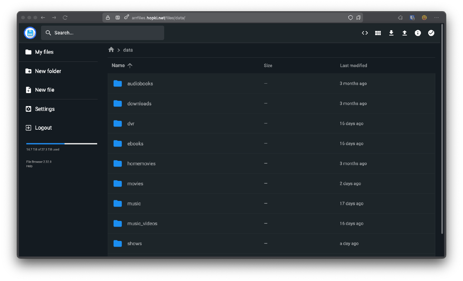The image size is (463, 281).
Task: Click the storage usage progress bar
Action: (61, 143)
